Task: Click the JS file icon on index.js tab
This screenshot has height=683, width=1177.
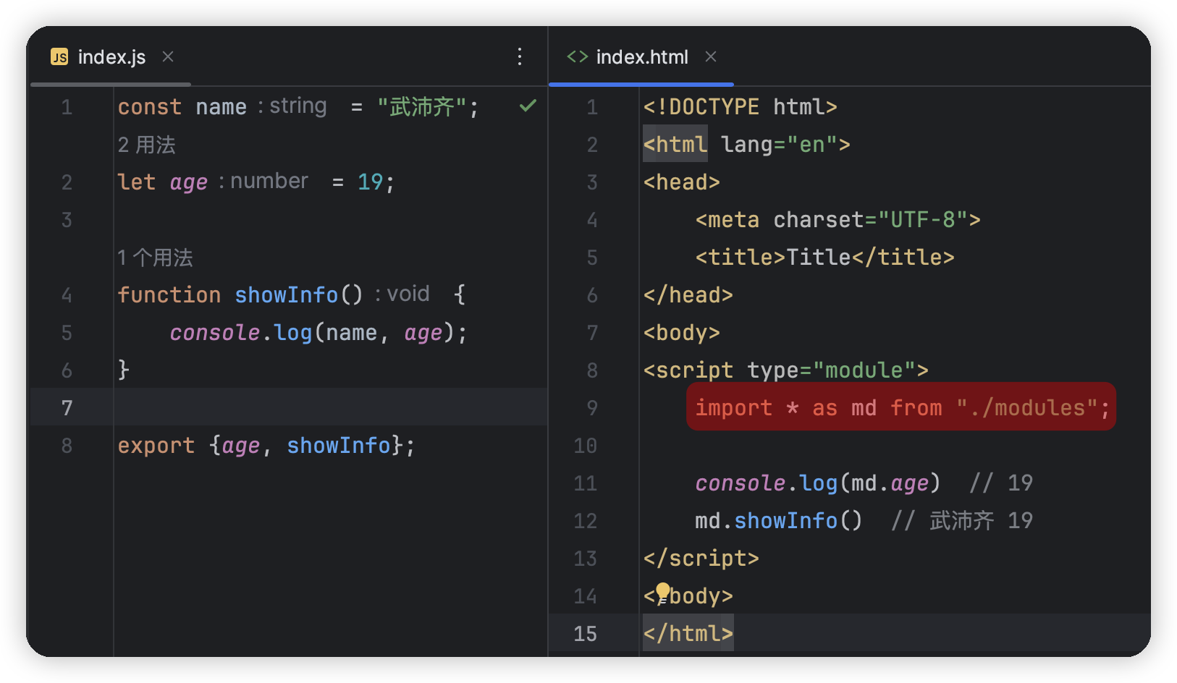Action: click(59, 57)
